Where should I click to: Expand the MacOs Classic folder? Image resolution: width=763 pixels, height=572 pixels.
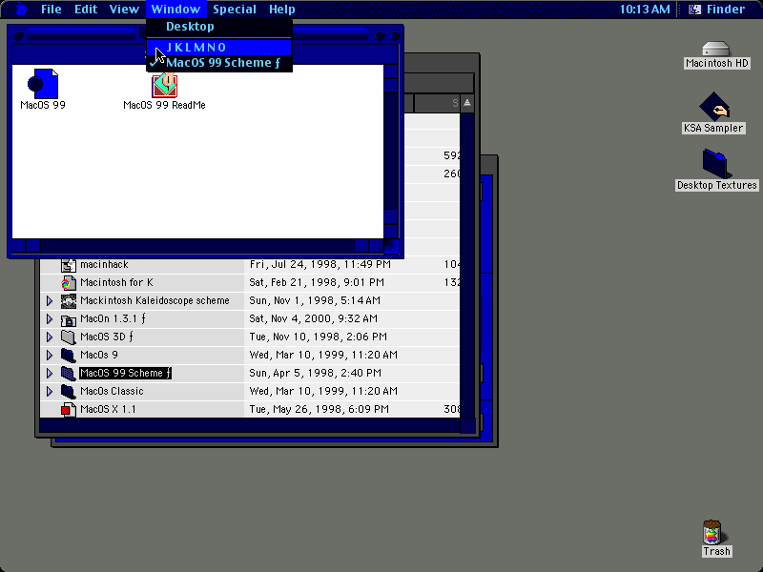click(x=50, y=391)
